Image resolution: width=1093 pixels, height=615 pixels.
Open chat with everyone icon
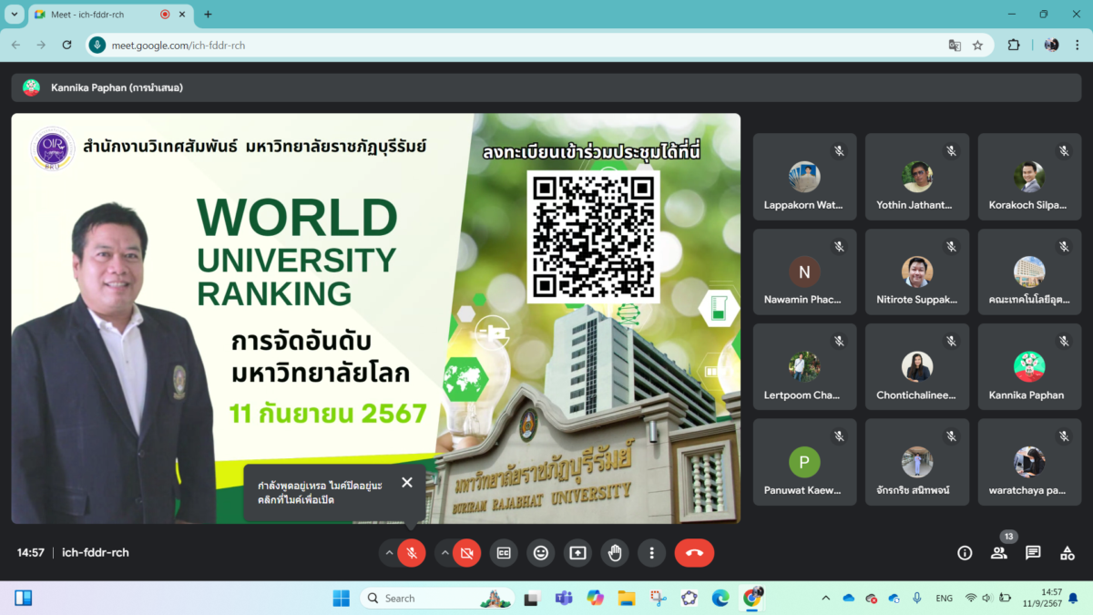tap(1033, 552)
